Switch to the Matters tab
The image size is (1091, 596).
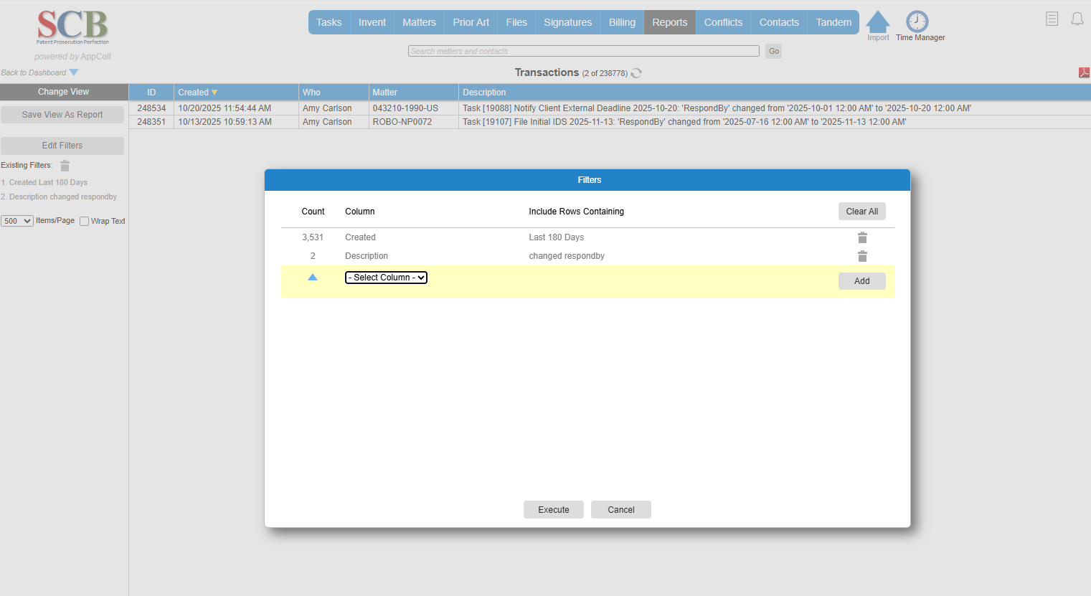tap(419, 22)
